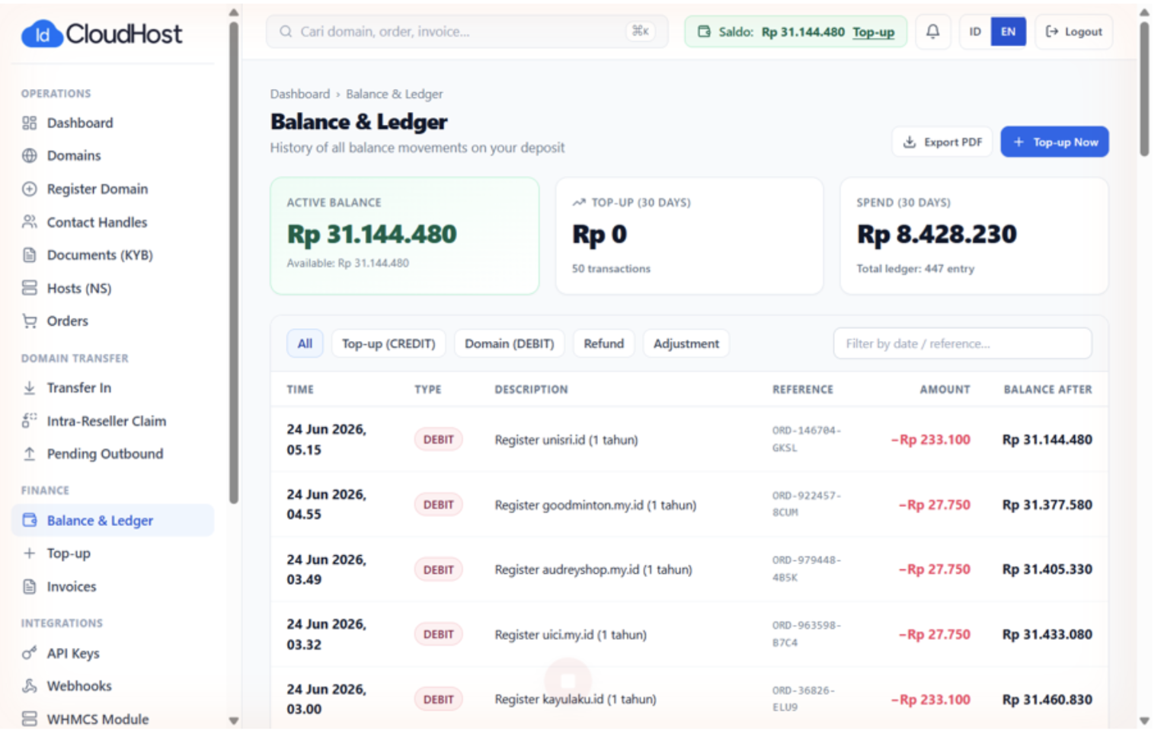Click the Logout button
Image resolution: width=1161 pixels, height=743 pixels.
tap(1074, 32)
